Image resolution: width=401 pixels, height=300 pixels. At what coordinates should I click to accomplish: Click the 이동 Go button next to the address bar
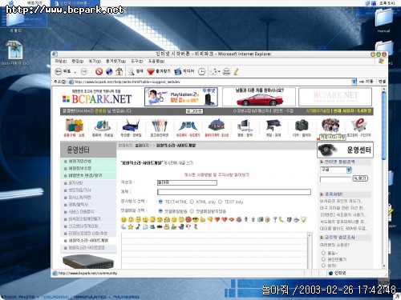coord(367,82)
